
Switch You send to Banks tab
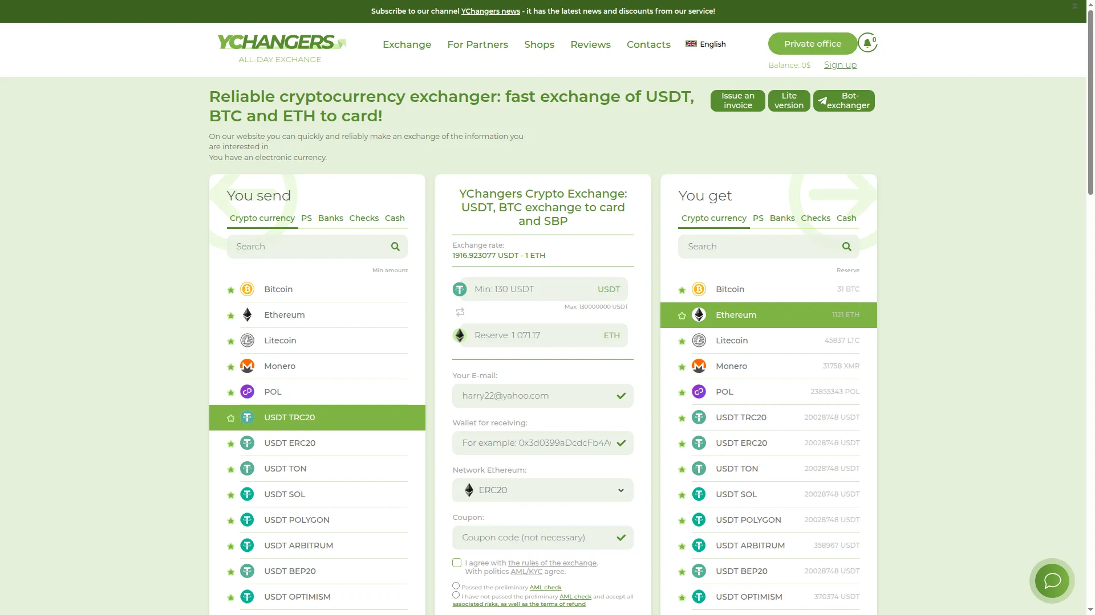pyautogui.click(x=330, y=218)
